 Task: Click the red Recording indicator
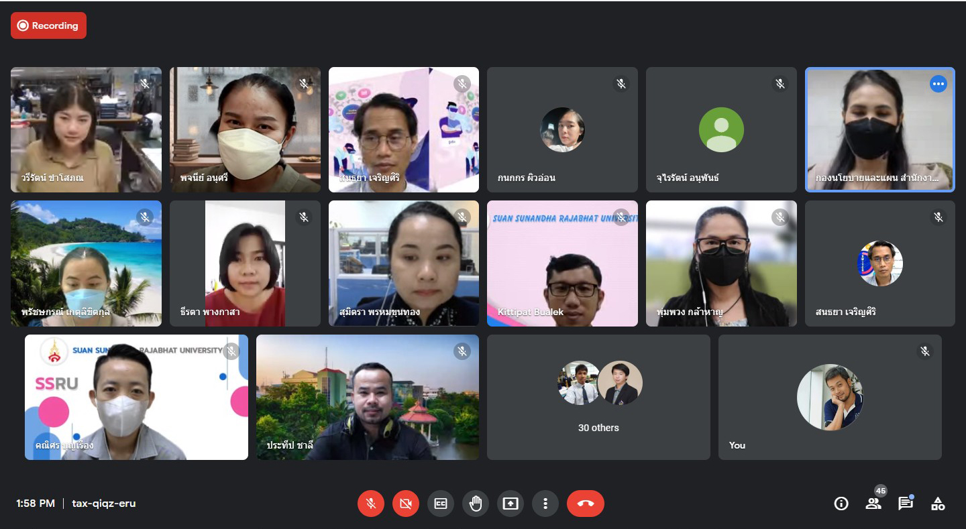[x=48, y=25]
